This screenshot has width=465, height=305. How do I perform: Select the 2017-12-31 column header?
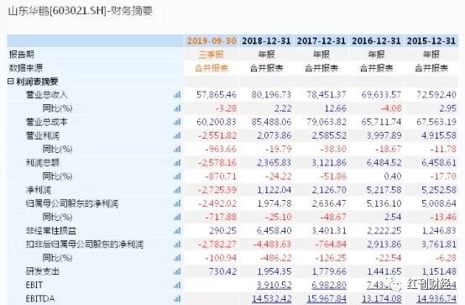[x=321, y=40]
